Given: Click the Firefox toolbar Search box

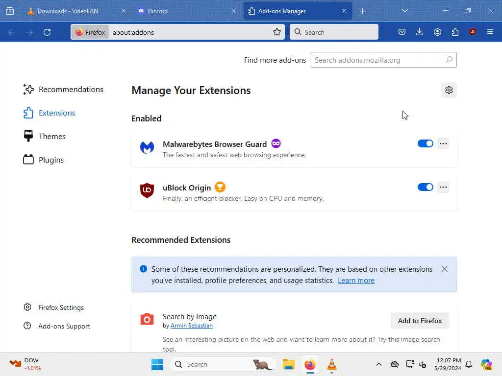Looking at the screenshot, I should [x=334, y=32].
